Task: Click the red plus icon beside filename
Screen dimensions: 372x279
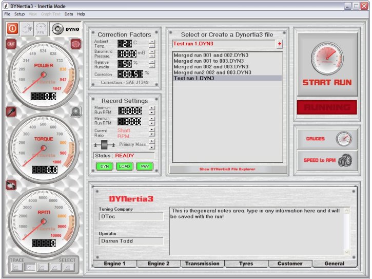Action: 280,44
